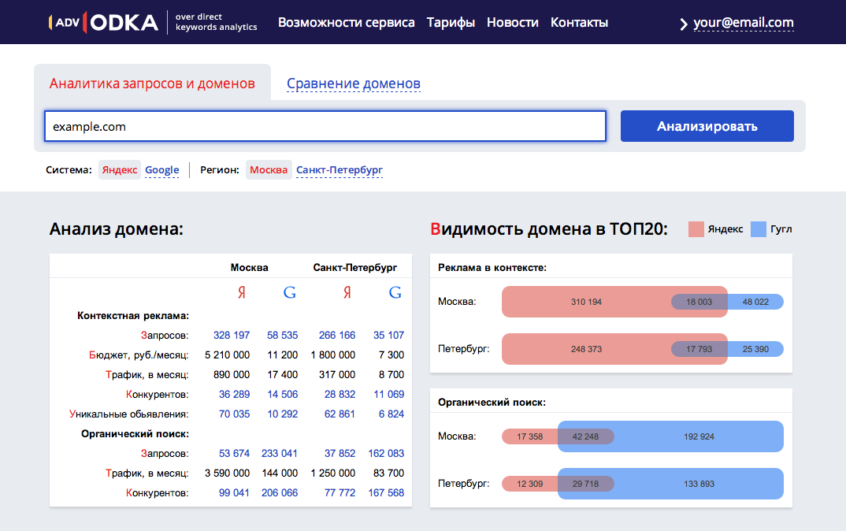Switch the search system to Google
The image size is (846, 531).
[162, 170]
